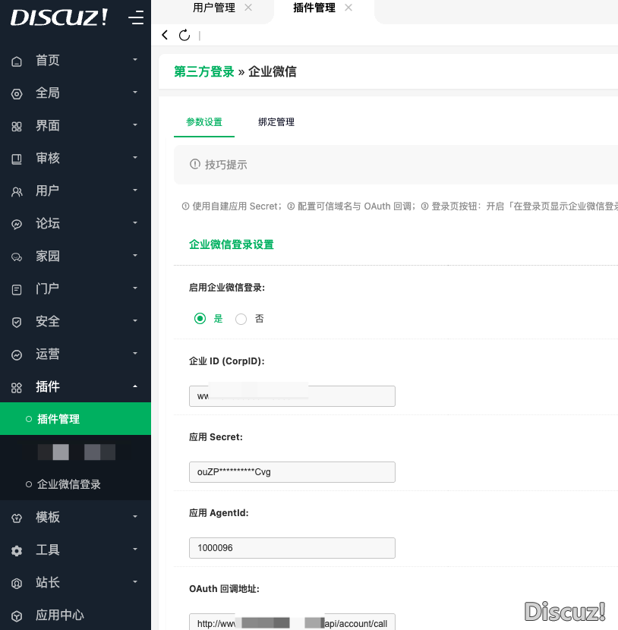This screenshot has height=630, width=618.
Task: Click the 站长 webmaster icon
Action: [x=17, y=583]
